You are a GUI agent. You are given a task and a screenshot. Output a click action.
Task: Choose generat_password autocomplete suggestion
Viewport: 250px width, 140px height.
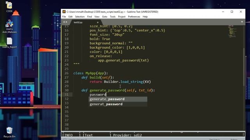click(118, 104)
